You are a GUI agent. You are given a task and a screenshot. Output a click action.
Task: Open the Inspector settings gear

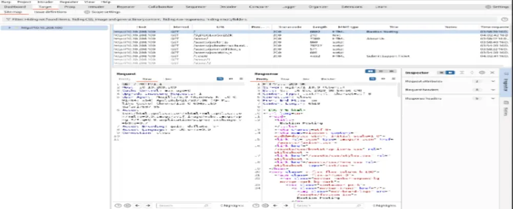(x=482, y=73)
